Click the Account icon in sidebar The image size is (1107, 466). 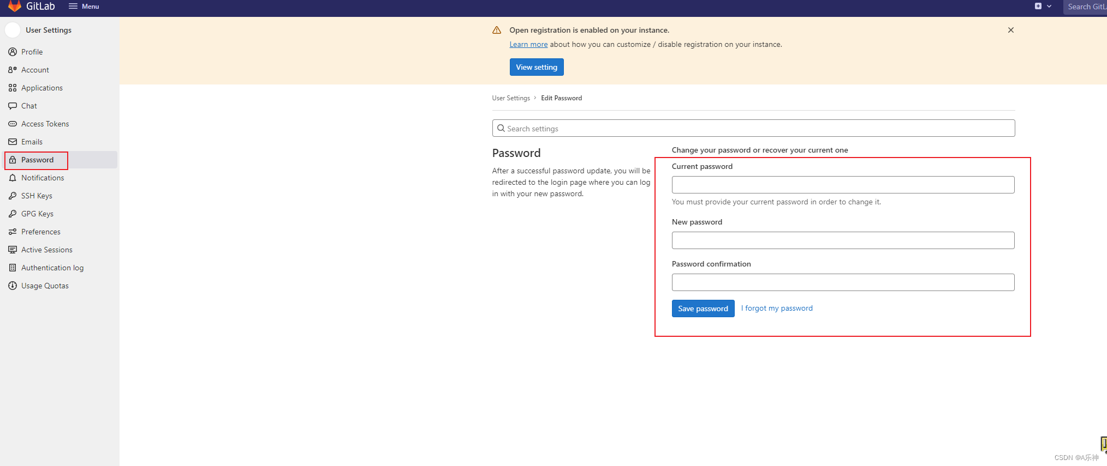13,70
